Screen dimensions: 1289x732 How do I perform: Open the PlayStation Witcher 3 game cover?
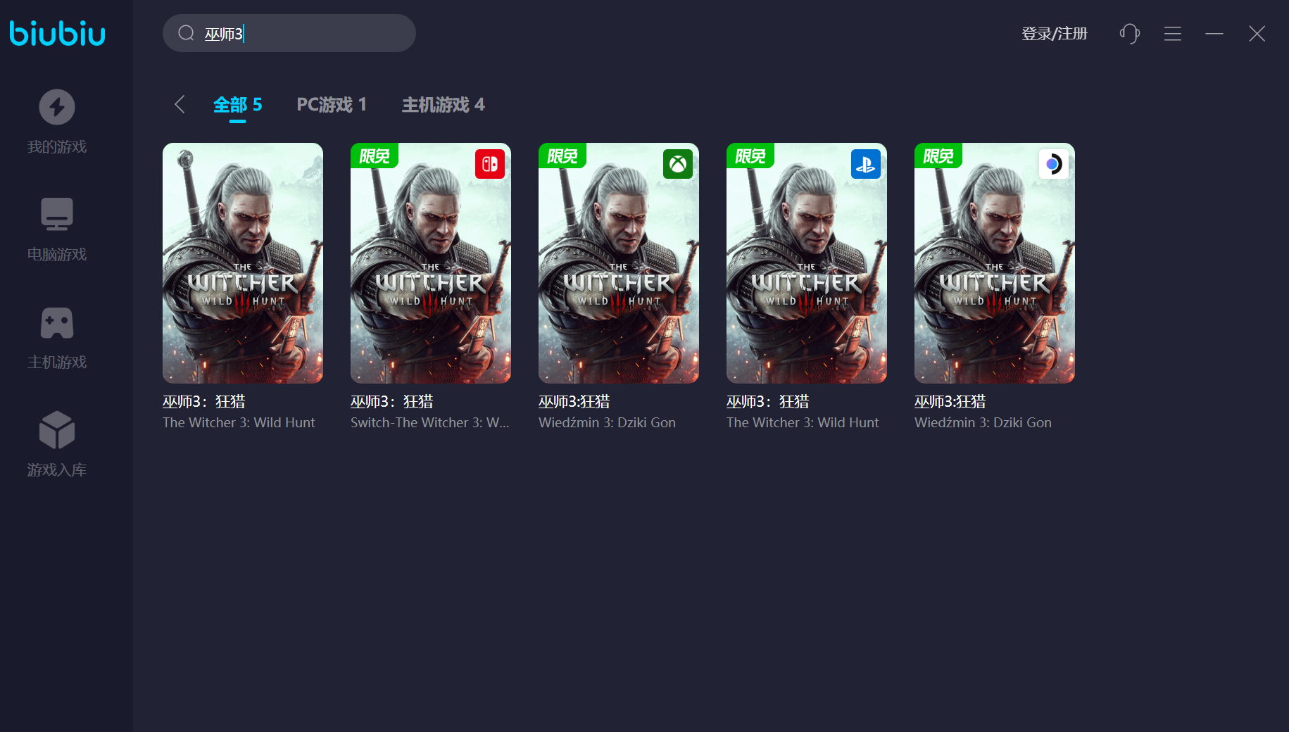(x=807, y=263)
